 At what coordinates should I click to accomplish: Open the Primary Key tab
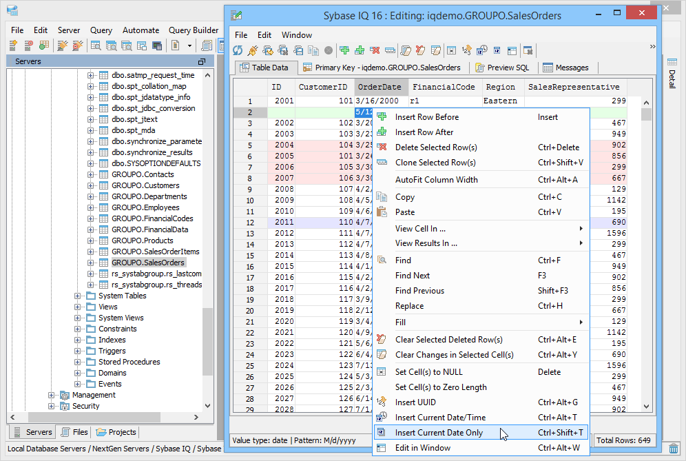click(382, 68)
